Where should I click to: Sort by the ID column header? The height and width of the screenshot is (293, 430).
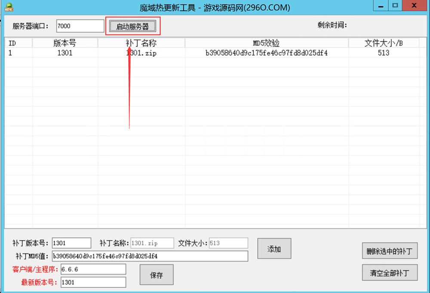pos(18,43)
